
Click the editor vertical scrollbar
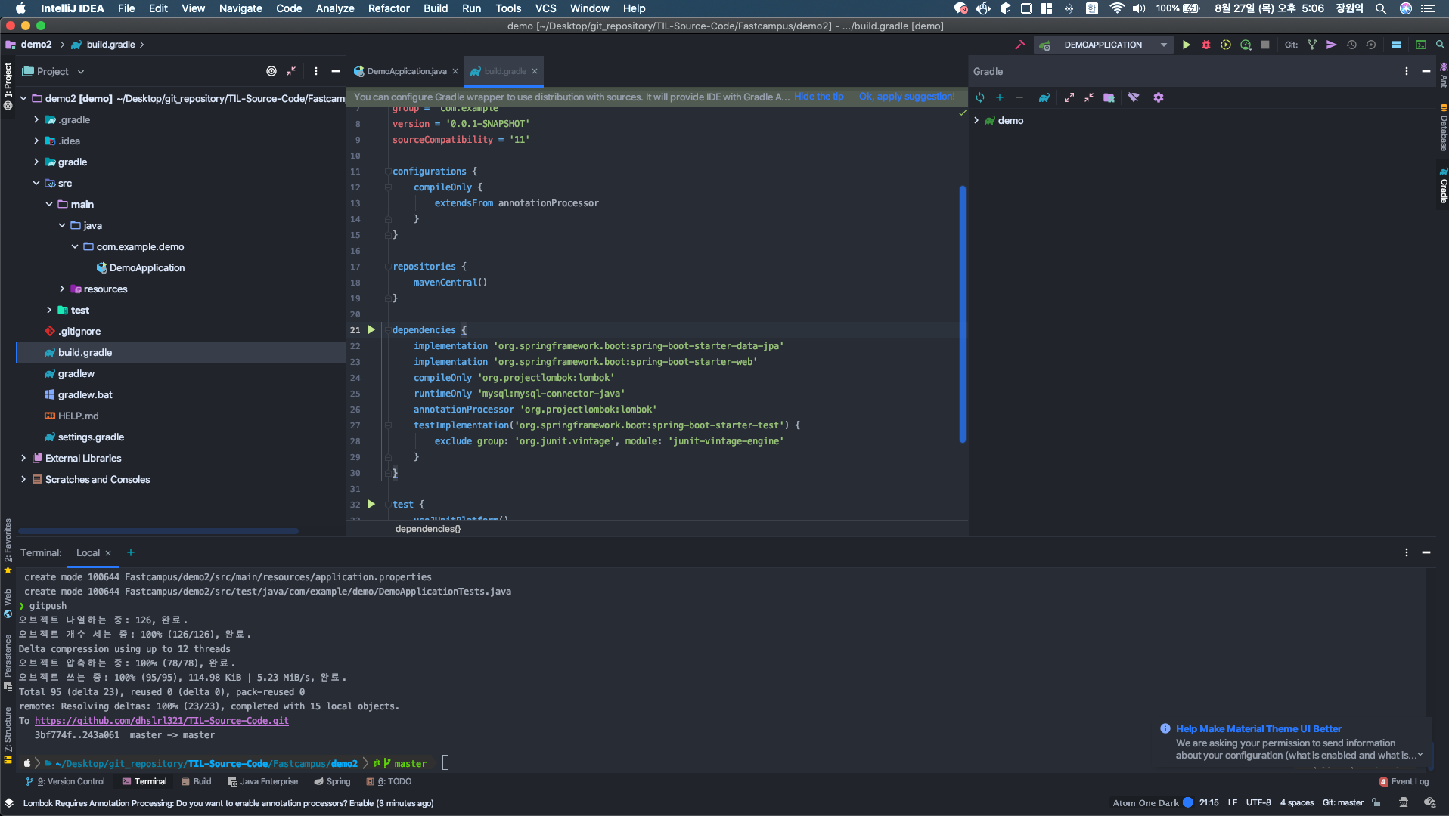pos(963,314)
